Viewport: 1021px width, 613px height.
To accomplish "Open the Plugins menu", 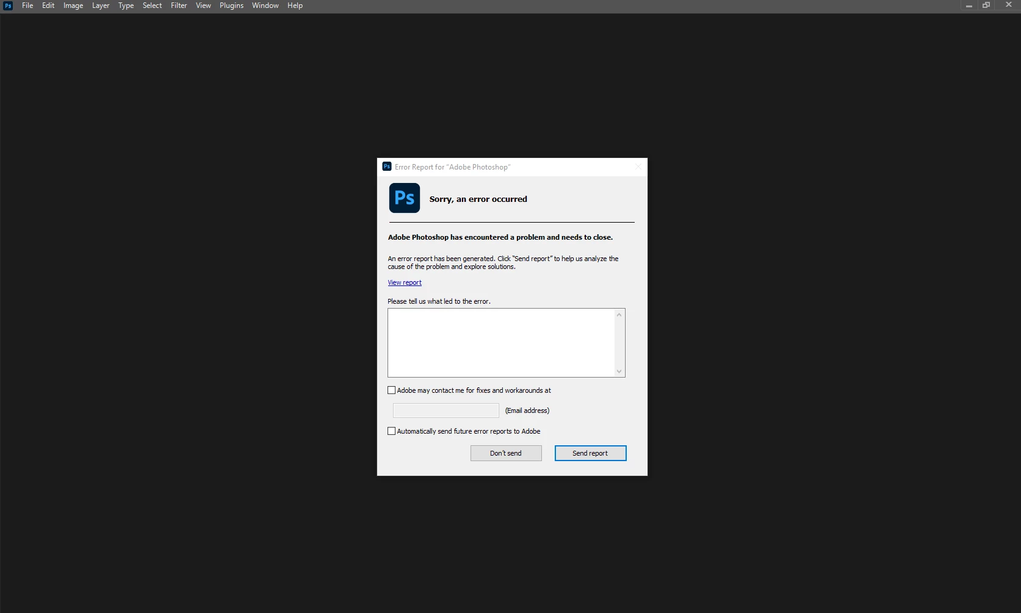I will [231, 5].
